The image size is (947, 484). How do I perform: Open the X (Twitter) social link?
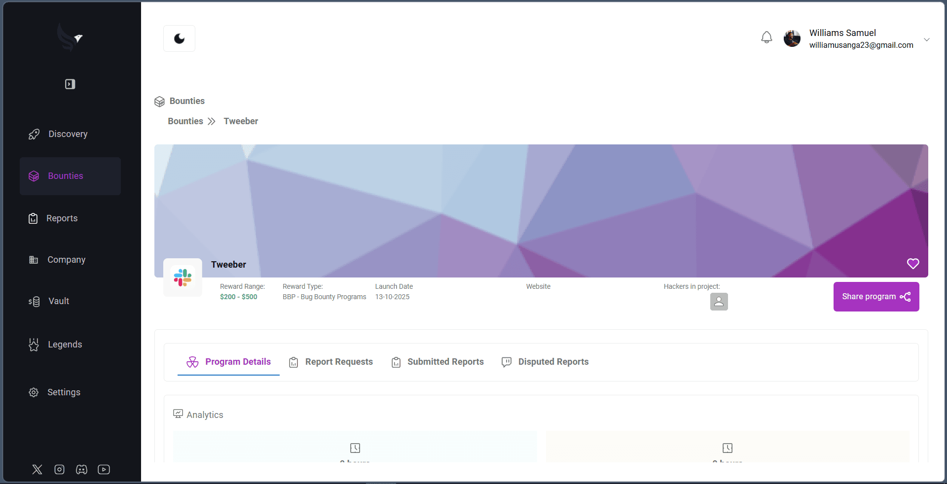pyautogui.click(x=37, y=469)
